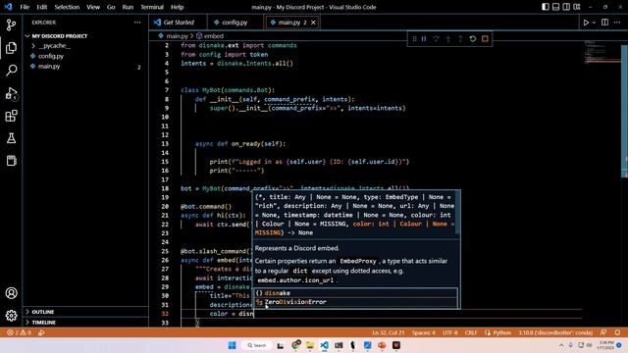
Task: Choose ZeroDivisionError autocomplete suggestion
Action: tap(355, 302)
